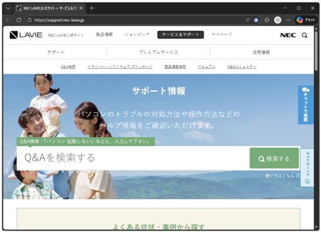Click NEC LAVIE公式サイト text link

[x=65, y=35]
